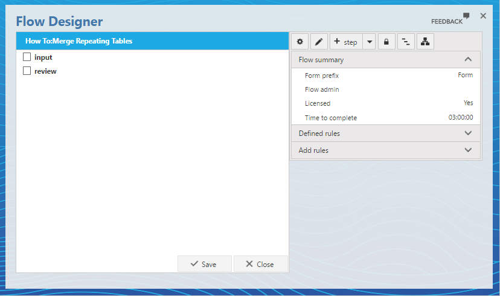Click the Flow admin row

click(x=386, y=89)
